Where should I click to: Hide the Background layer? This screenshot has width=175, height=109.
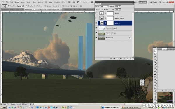click(x=96, y=37)
